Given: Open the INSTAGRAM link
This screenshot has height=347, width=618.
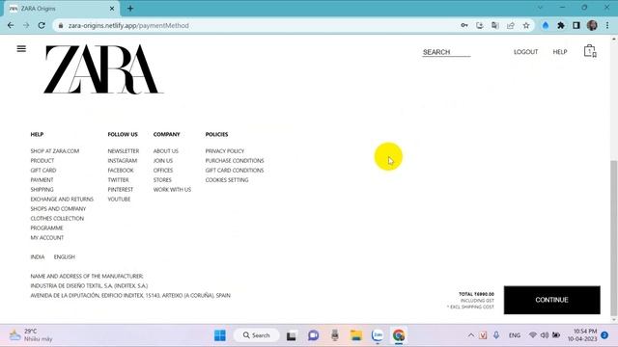Looking at the screenshot, I should tap(123, 161).
